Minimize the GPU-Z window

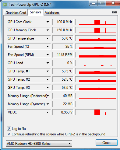[94, 3]
